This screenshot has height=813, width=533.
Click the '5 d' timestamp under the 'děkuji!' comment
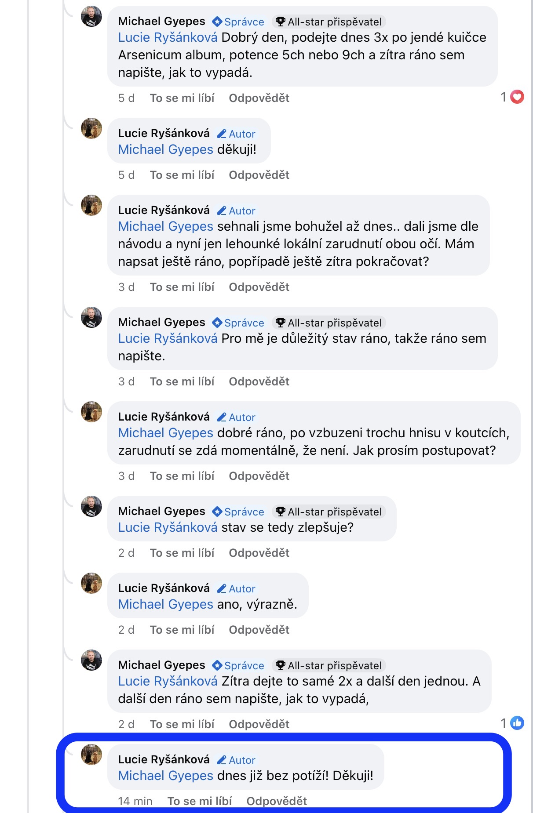pos(126,175)
